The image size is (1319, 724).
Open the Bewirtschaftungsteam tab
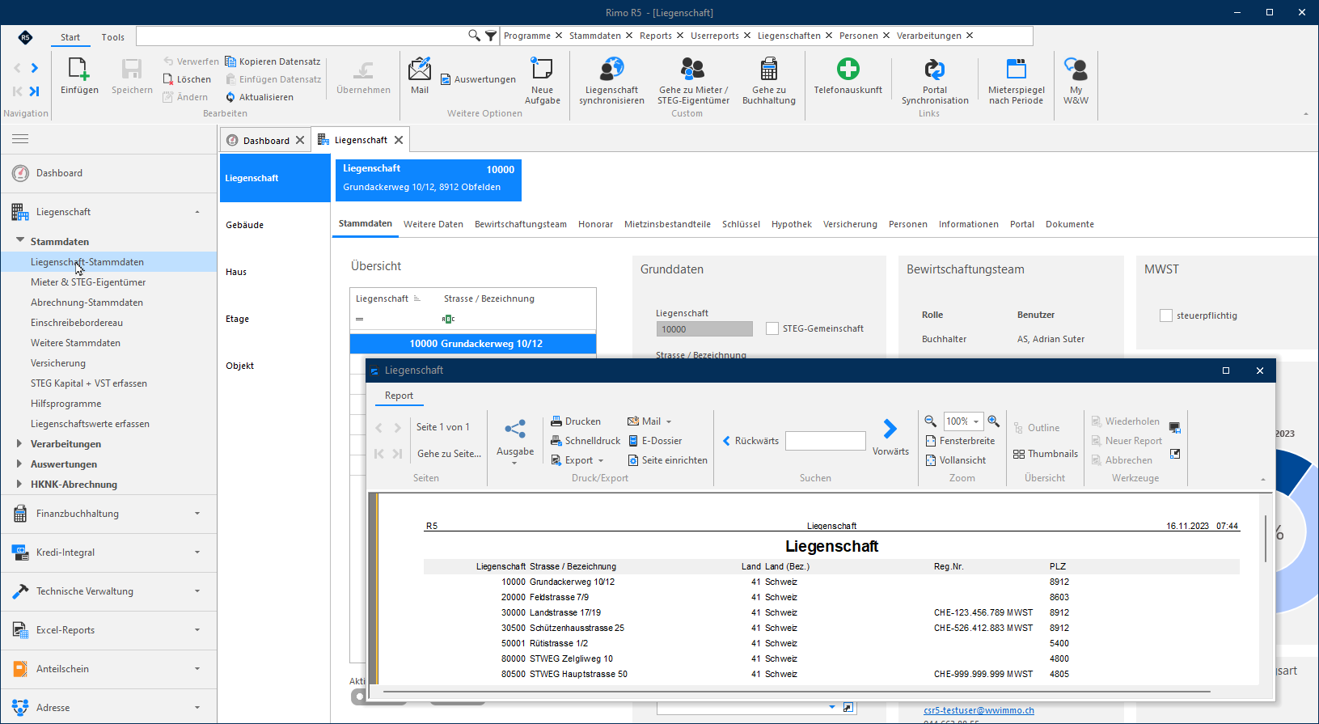tap(521, 224)
